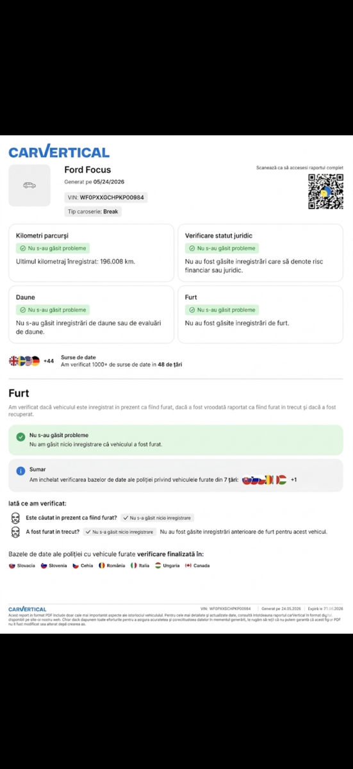The height and width of the screenshot is (769, 353).
Task: Click the car placeholder thumbnail icon
Action: tap(29, 185)
